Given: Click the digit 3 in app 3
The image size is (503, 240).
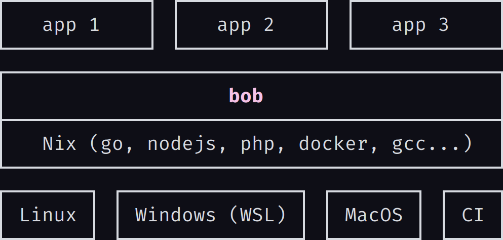Looking at the screenshot, I should [444, 25].
